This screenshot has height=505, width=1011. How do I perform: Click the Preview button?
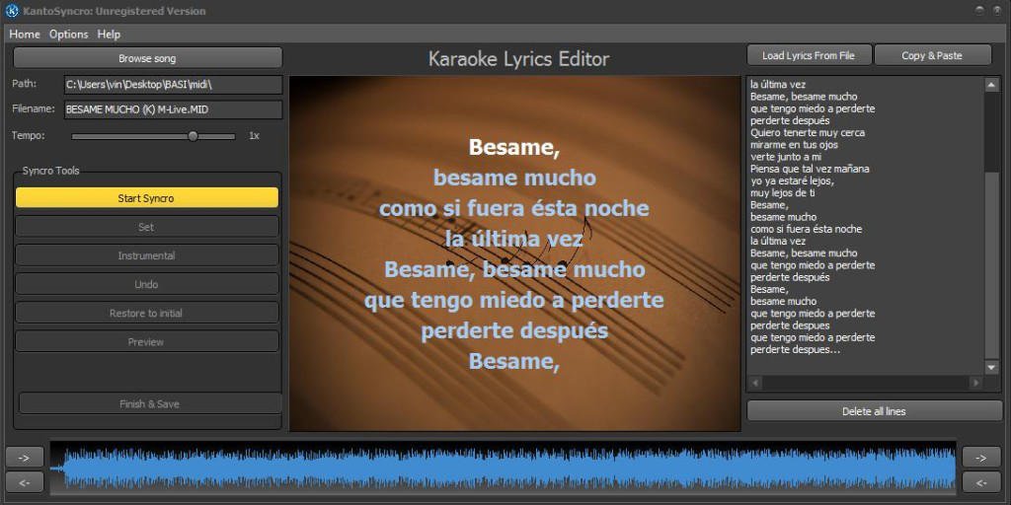(146, 341)
